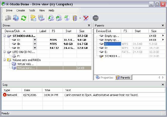167x117 pixels.
Task: Select first Empty space row in Parents
Action: pyautogui.click(x=112, y=36)
